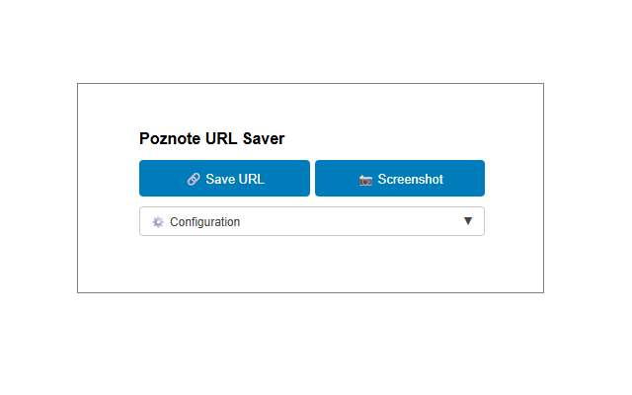Click the white bordered Configuration bar
Viewport: 632px width, 395px height.
312,221
